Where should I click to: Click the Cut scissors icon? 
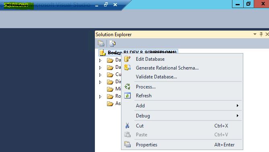point(127,125)
